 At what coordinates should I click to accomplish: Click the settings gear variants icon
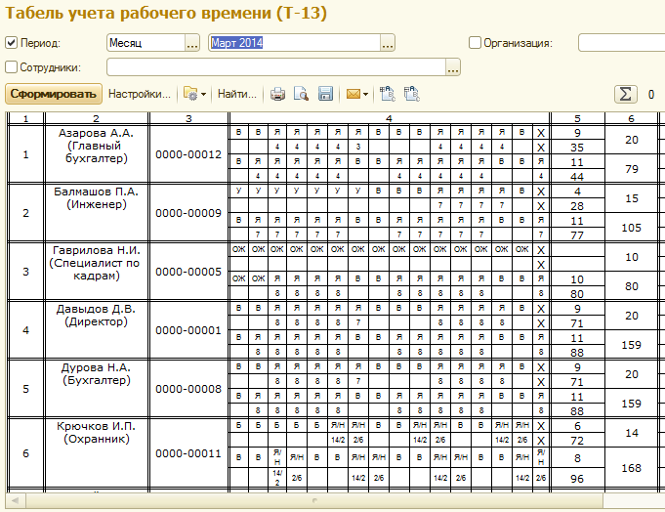click(x=190, y=95)
